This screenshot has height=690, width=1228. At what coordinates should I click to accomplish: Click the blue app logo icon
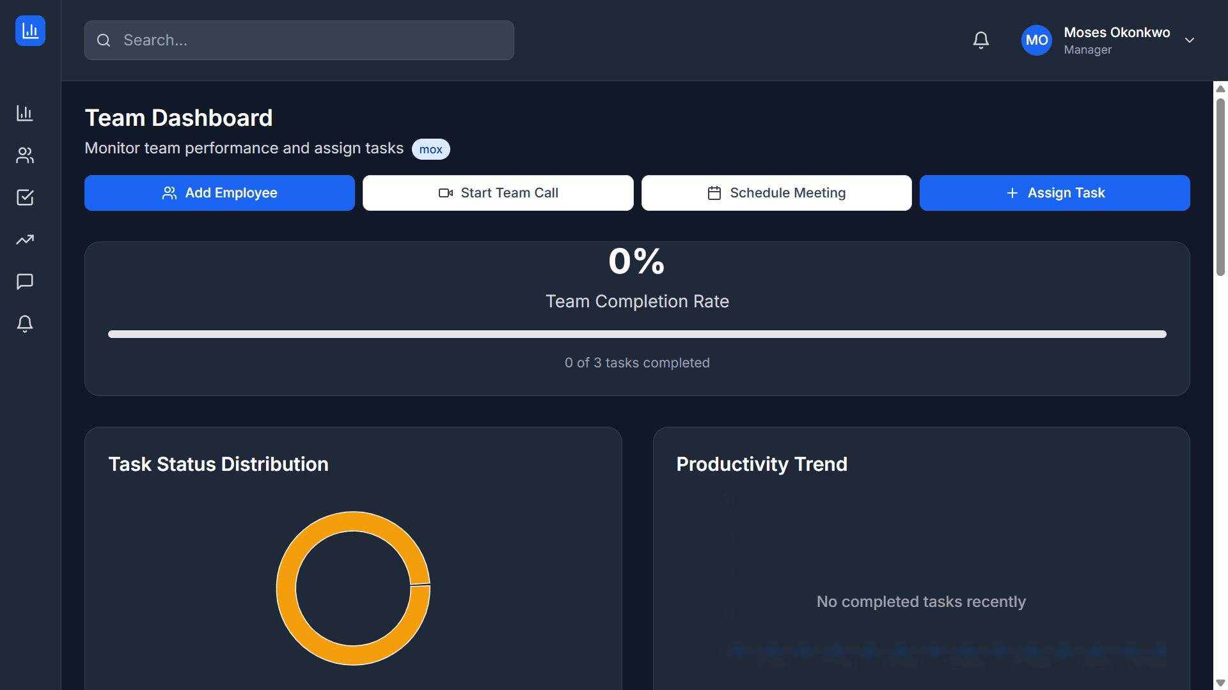point(29,30)
